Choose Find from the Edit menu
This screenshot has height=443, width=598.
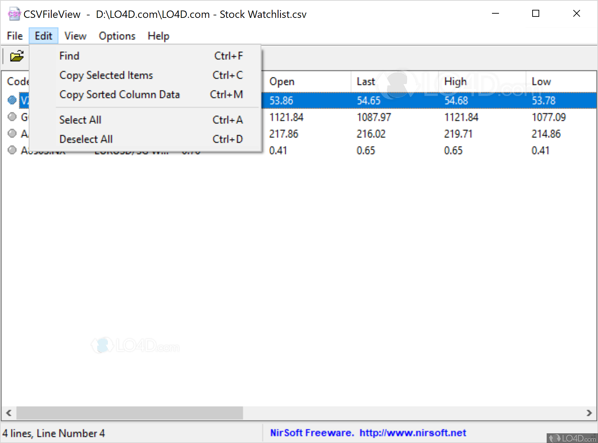69,55
